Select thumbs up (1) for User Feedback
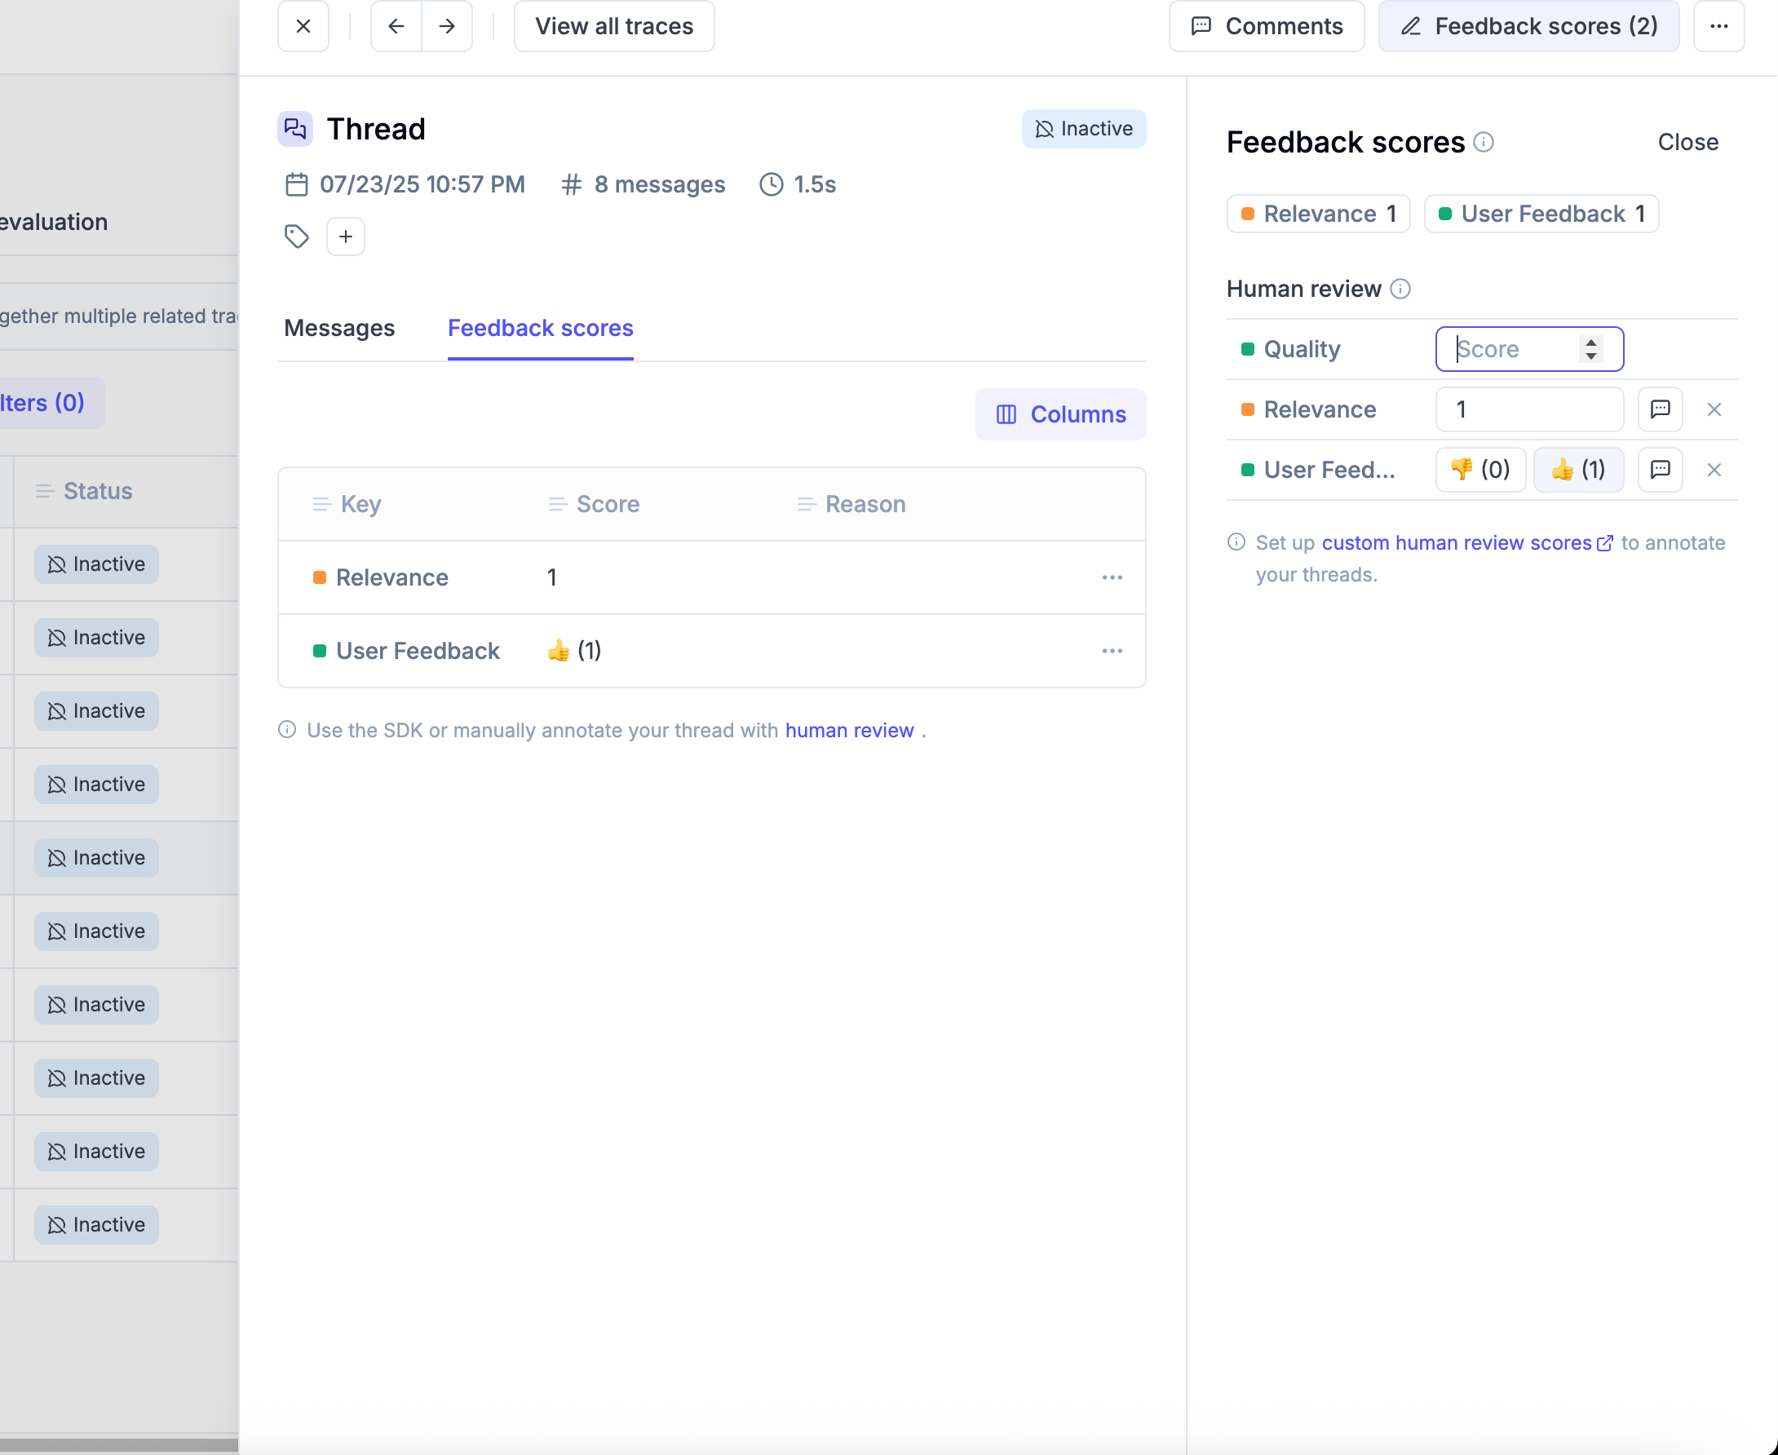Image resolution: width=1778 pixels, height=1455 pixels. click(x=1577, y=469)
